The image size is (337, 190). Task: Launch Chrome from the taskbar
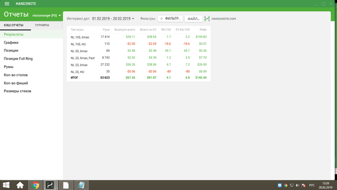pyautogui.click(x=36, y=185)
